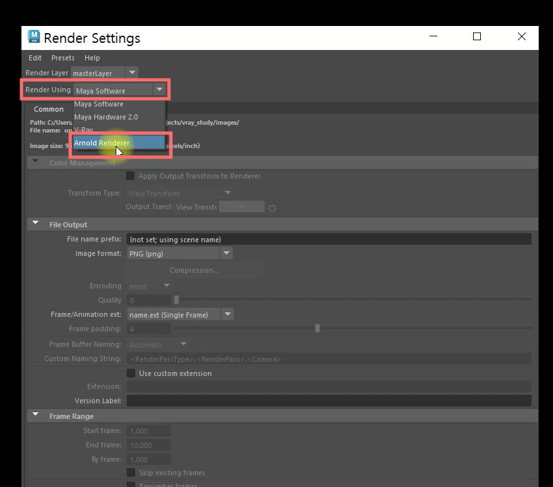The height and width of the screenshot is (487, 553).
Task: Open the Render Layer masterLayer dropdown
Action: 105,73
